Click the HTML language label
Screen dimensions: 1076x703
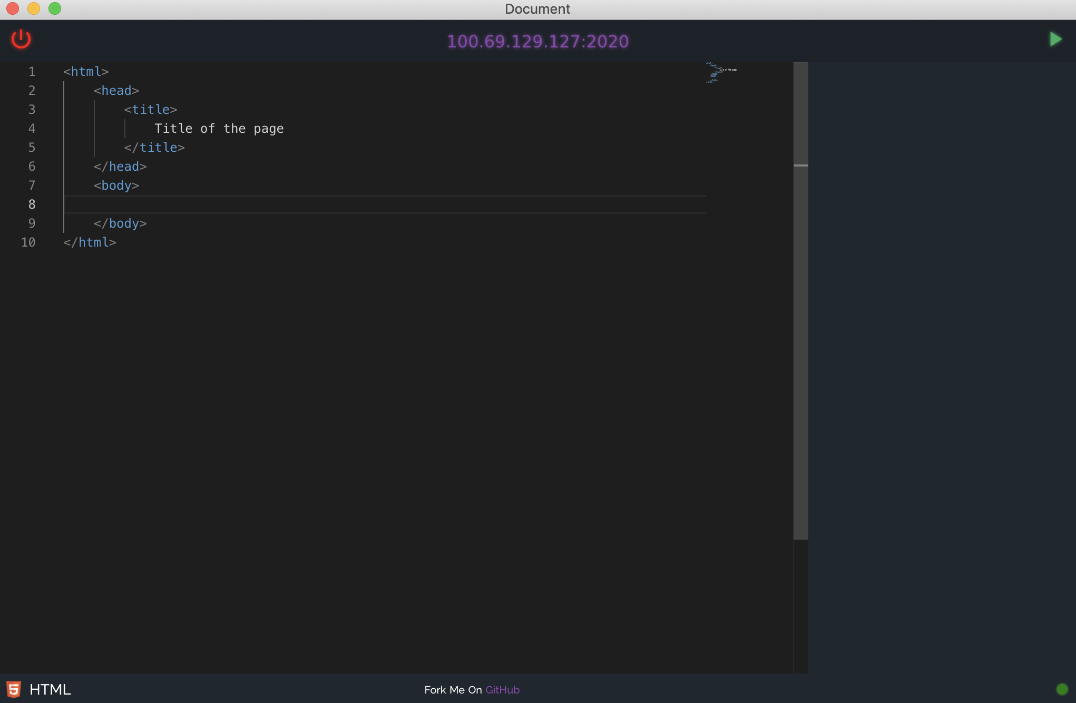point(50,689)
